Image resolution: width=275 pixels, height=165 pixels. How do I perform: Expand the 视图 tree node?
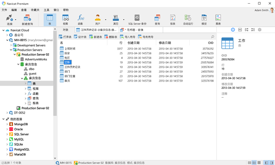(26, 89)
